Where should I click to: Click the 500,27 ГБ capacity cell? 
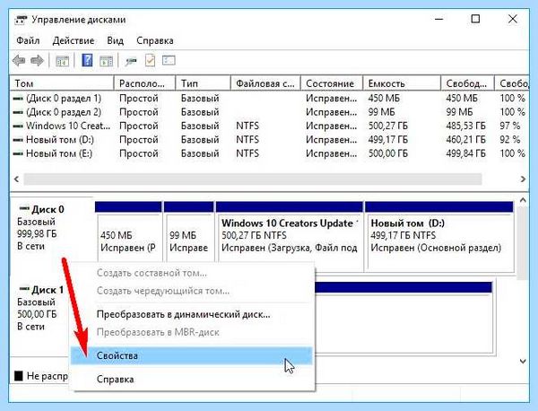coord(388,126)
